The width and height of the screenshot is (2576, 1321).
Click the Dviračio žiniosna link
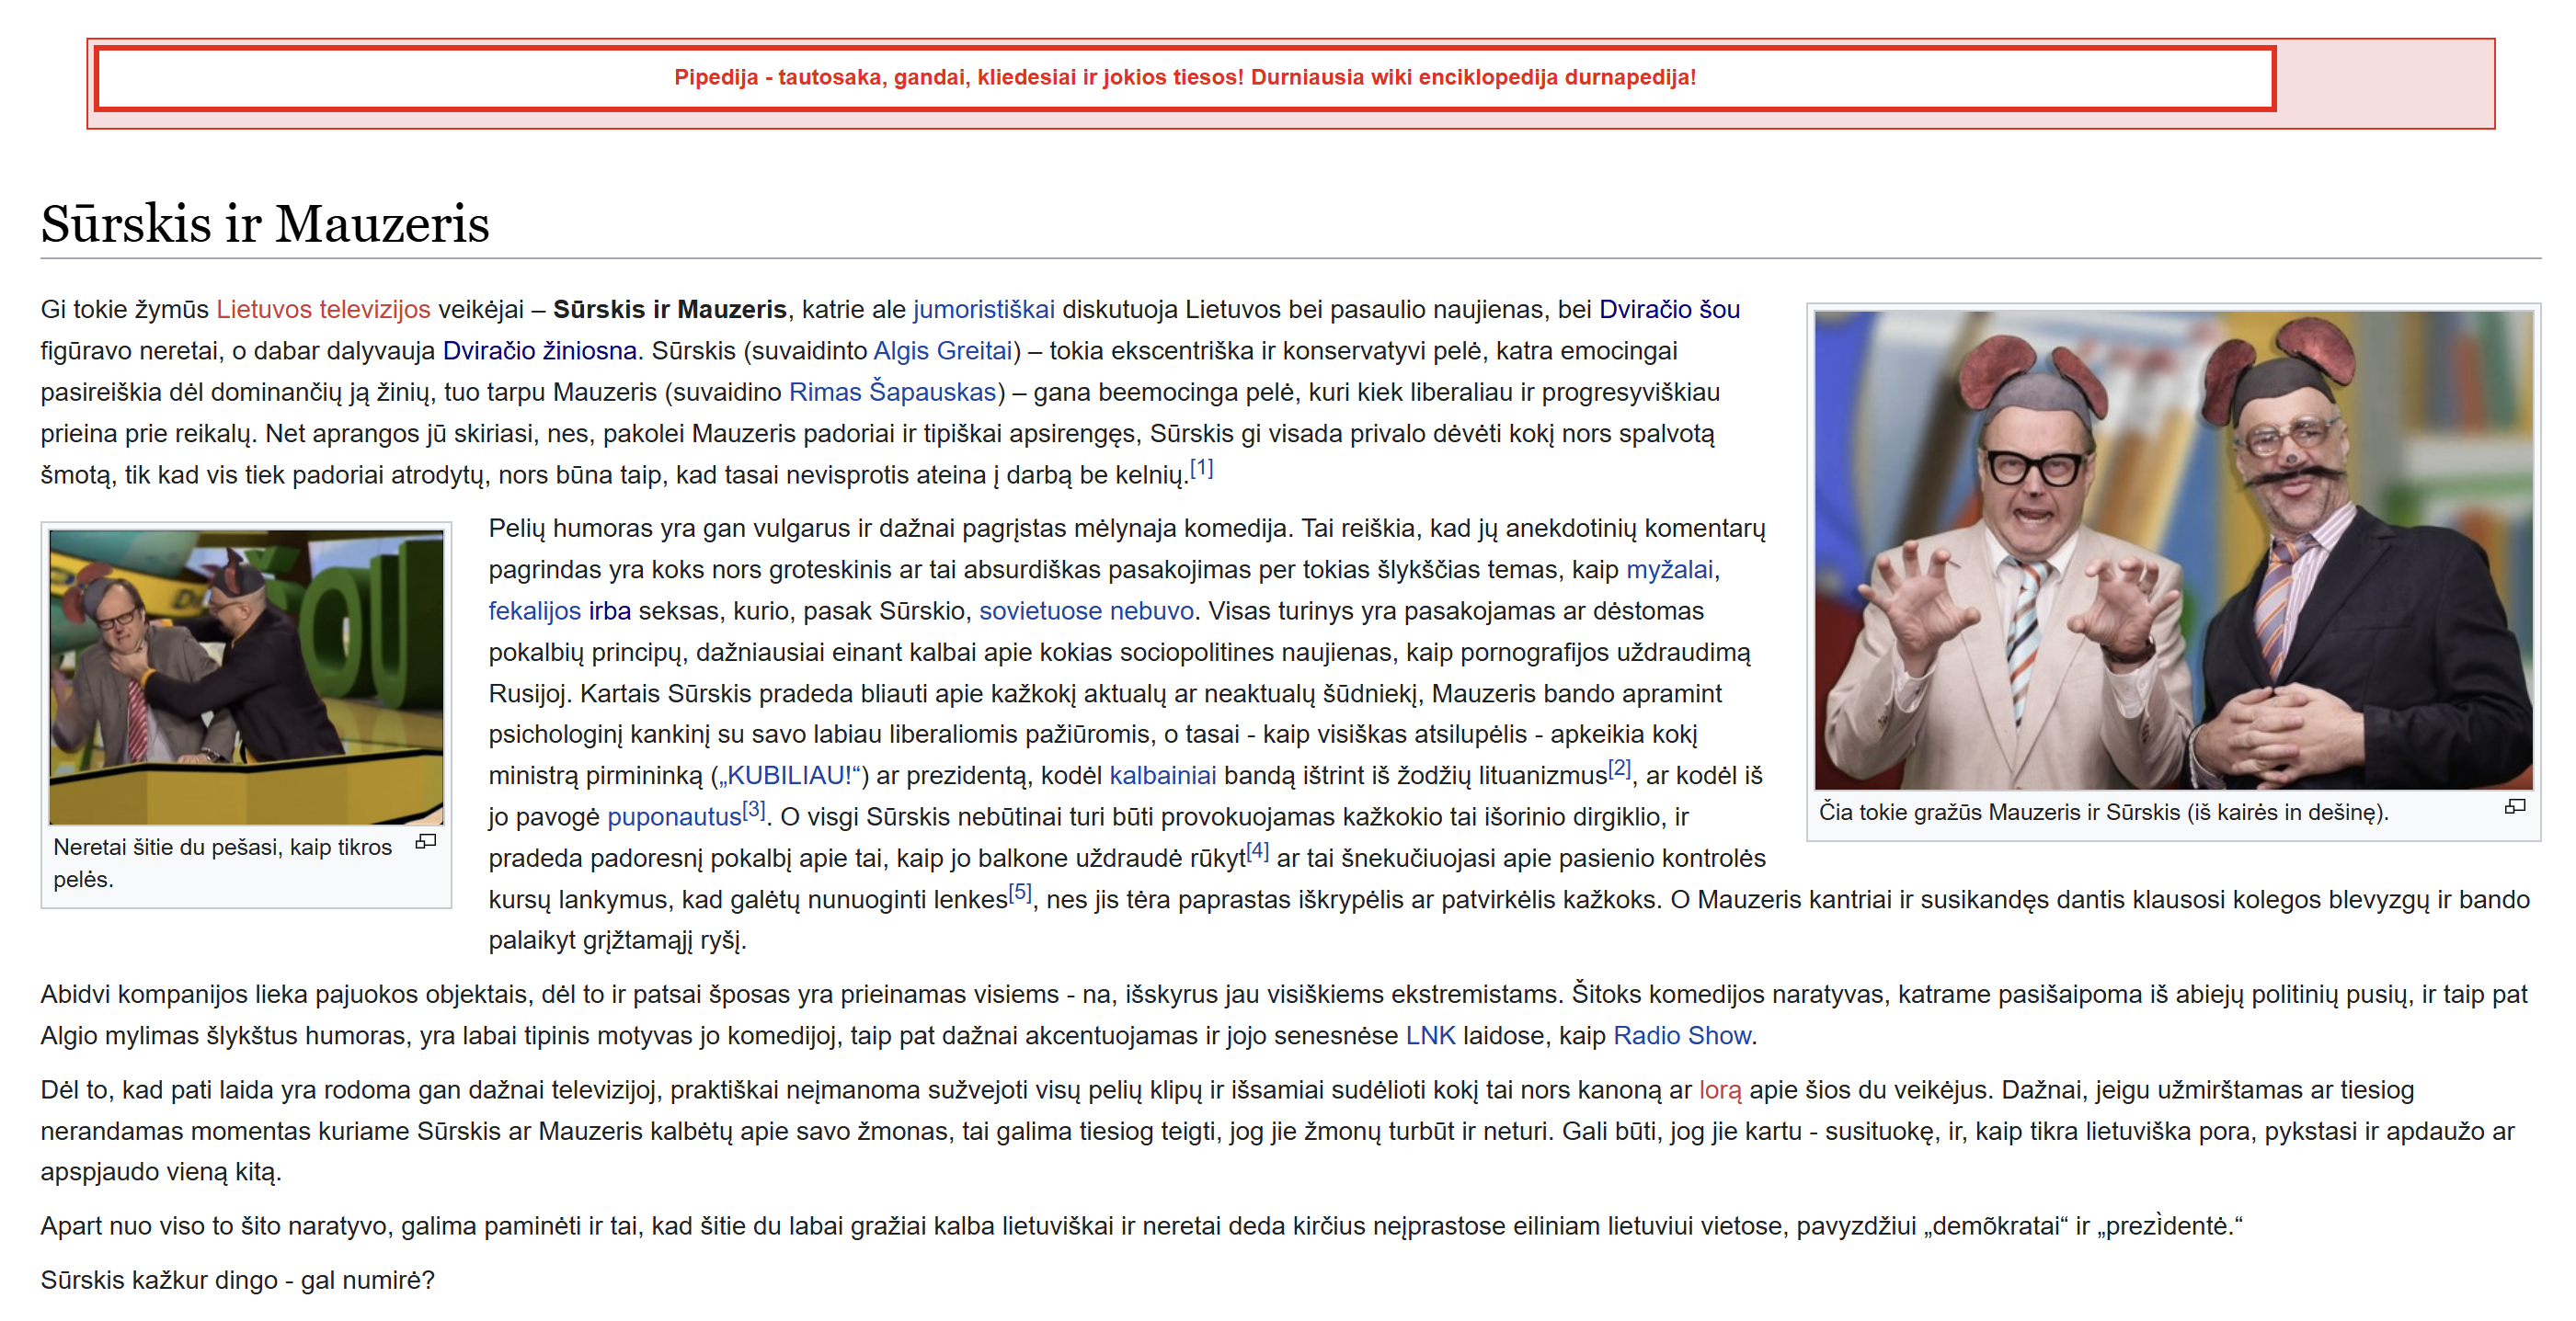[x=539, y=351]
